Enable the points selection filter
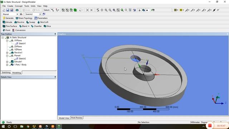This screenshot has height=129, width=229. 63,10
